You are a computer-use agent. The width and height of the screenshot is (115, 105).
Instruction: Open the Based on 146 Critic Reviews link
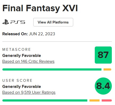[28, 61]
